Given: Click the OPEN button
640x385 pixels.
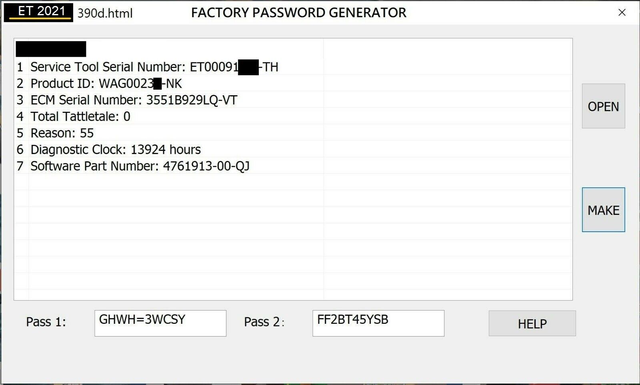Looking at the screenshot, I should (x=603, y=106).
